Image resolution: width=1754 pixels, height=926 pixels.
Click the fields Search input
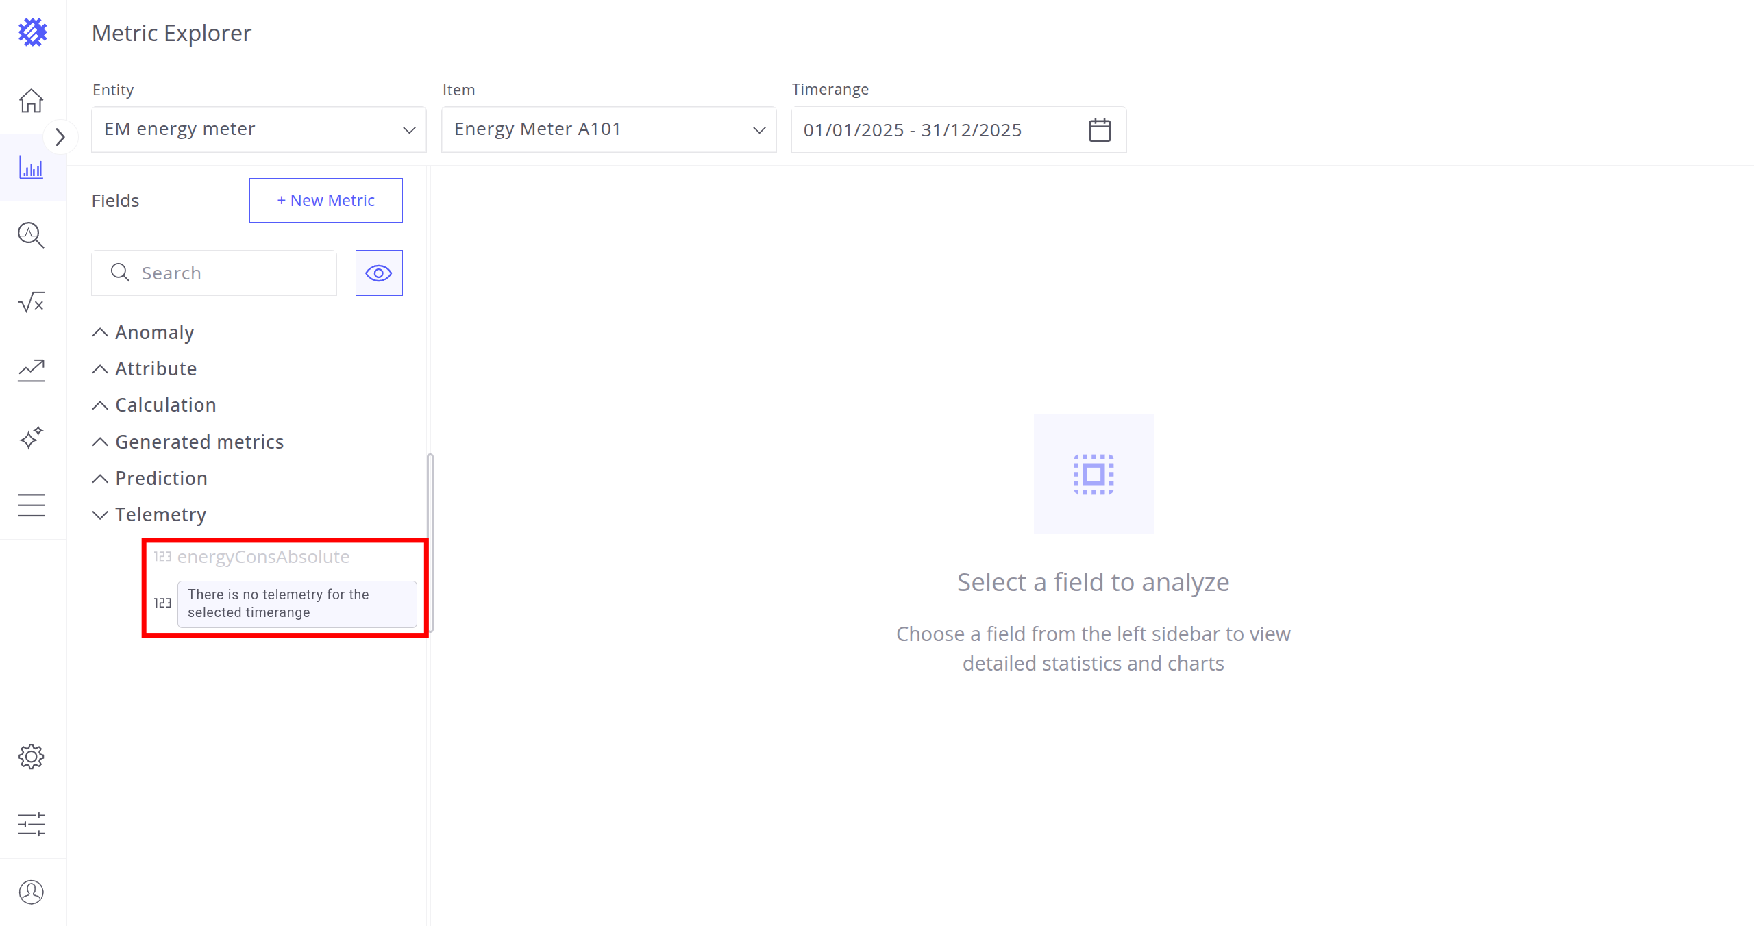226,273
